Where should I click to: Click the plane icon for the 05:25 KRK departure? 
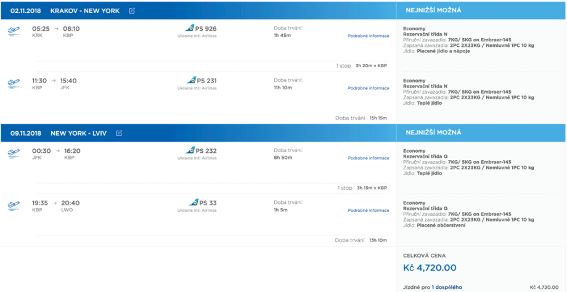(x=14, y=31)
